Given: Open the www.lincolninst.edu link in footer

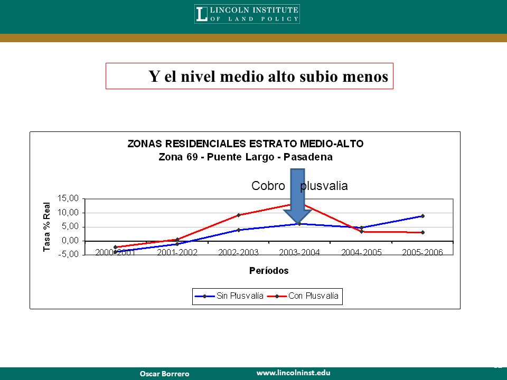Looking at the screenshot, I should [x=293, y=373].
